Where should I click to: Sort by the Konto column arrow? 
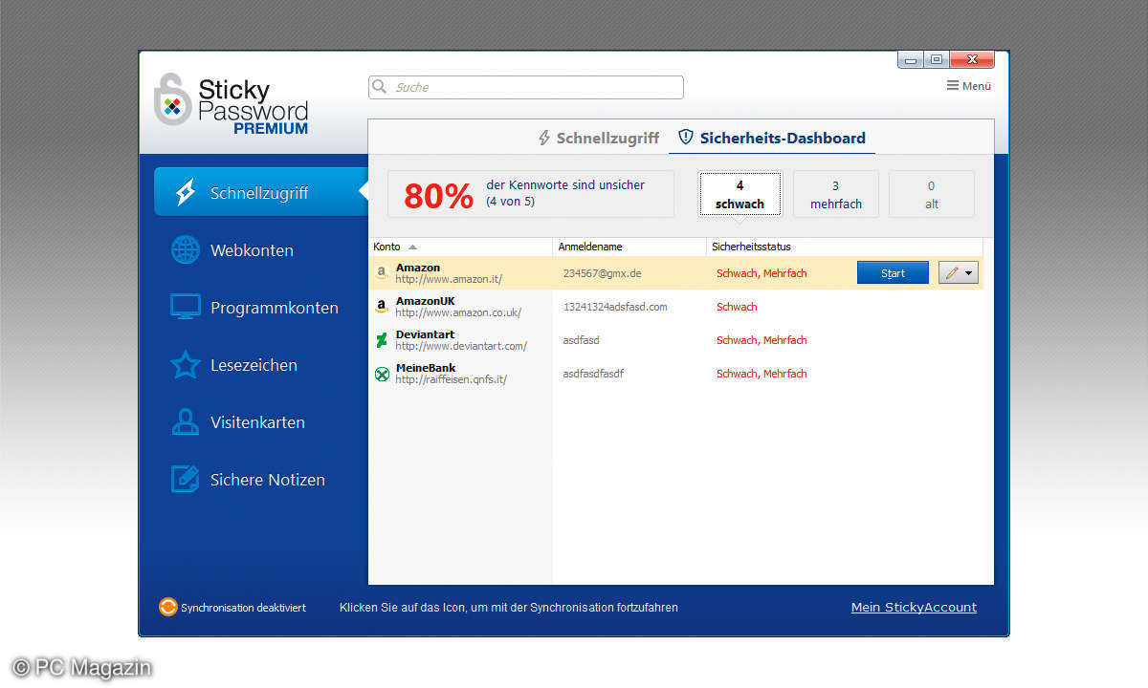point(412,247)
